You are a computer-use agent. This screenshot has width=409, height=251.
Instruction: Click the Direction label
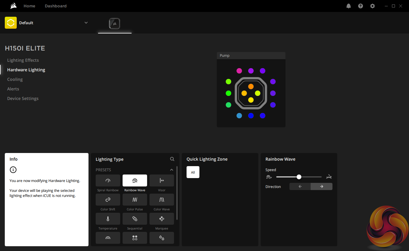click(273, 186)
